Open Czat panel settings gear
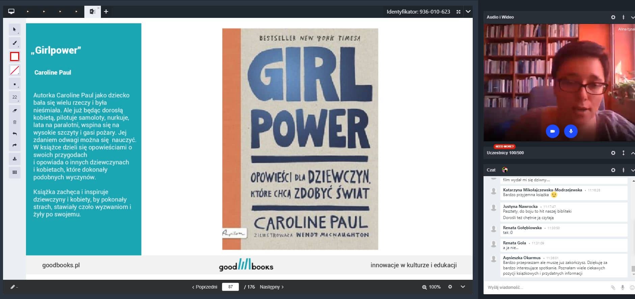Screen dimensions: 635x299 click(x=613, y=170)
